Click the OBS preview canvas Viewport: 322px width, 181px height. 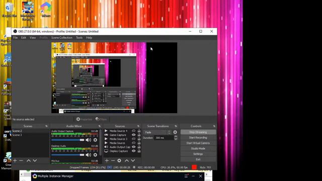tap(114, 78)
